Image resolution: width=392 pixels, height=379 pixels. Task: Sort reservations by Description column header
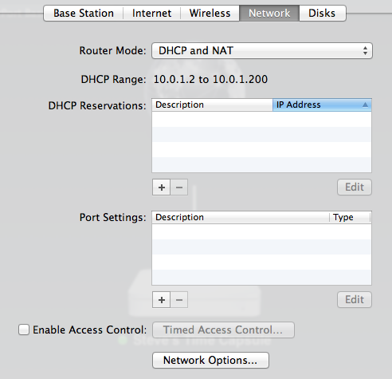click(x=212, y=105)
